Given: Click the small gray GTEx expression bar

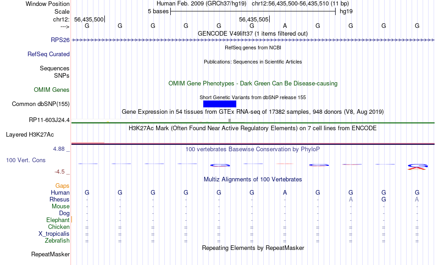Looking at the screenshot, I should tap(229, 120).
